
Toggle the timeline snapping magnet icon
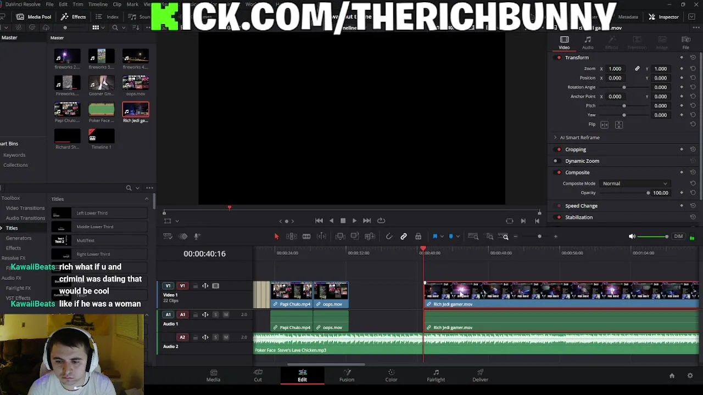pyautogui.click(x=389, y=236)
